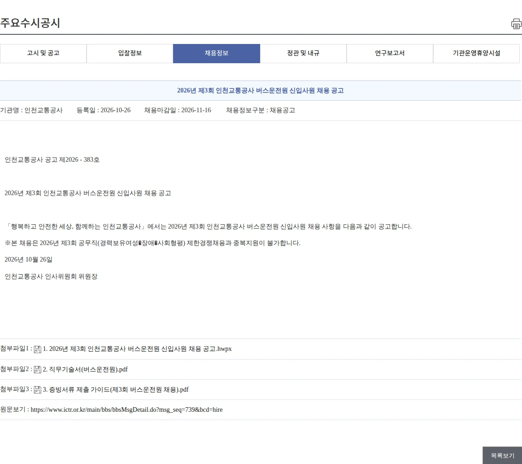Click the ※본 채용은 notice line

click(152, 243)
